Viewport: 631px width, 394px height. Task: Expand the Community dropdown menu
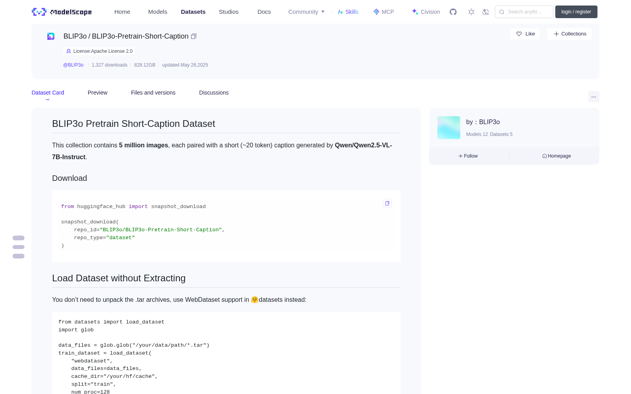click(306, 12)
